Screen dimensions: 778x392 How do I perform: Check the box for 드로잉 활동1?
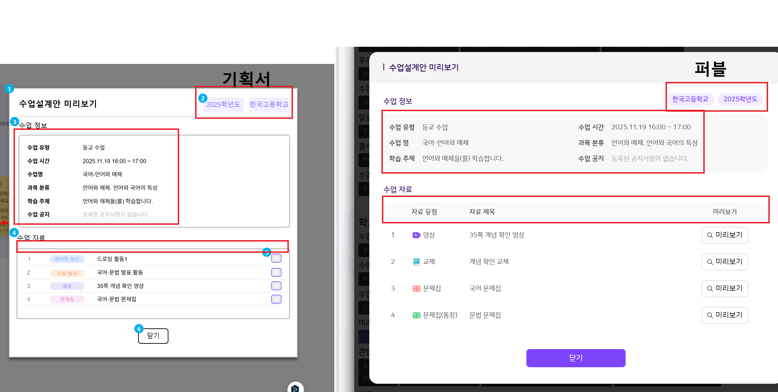[x=276, y=258]
